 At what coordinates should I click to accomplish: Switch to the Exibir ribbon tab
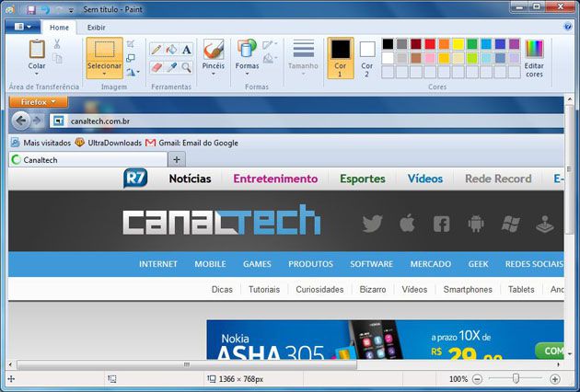click(96, 28)
